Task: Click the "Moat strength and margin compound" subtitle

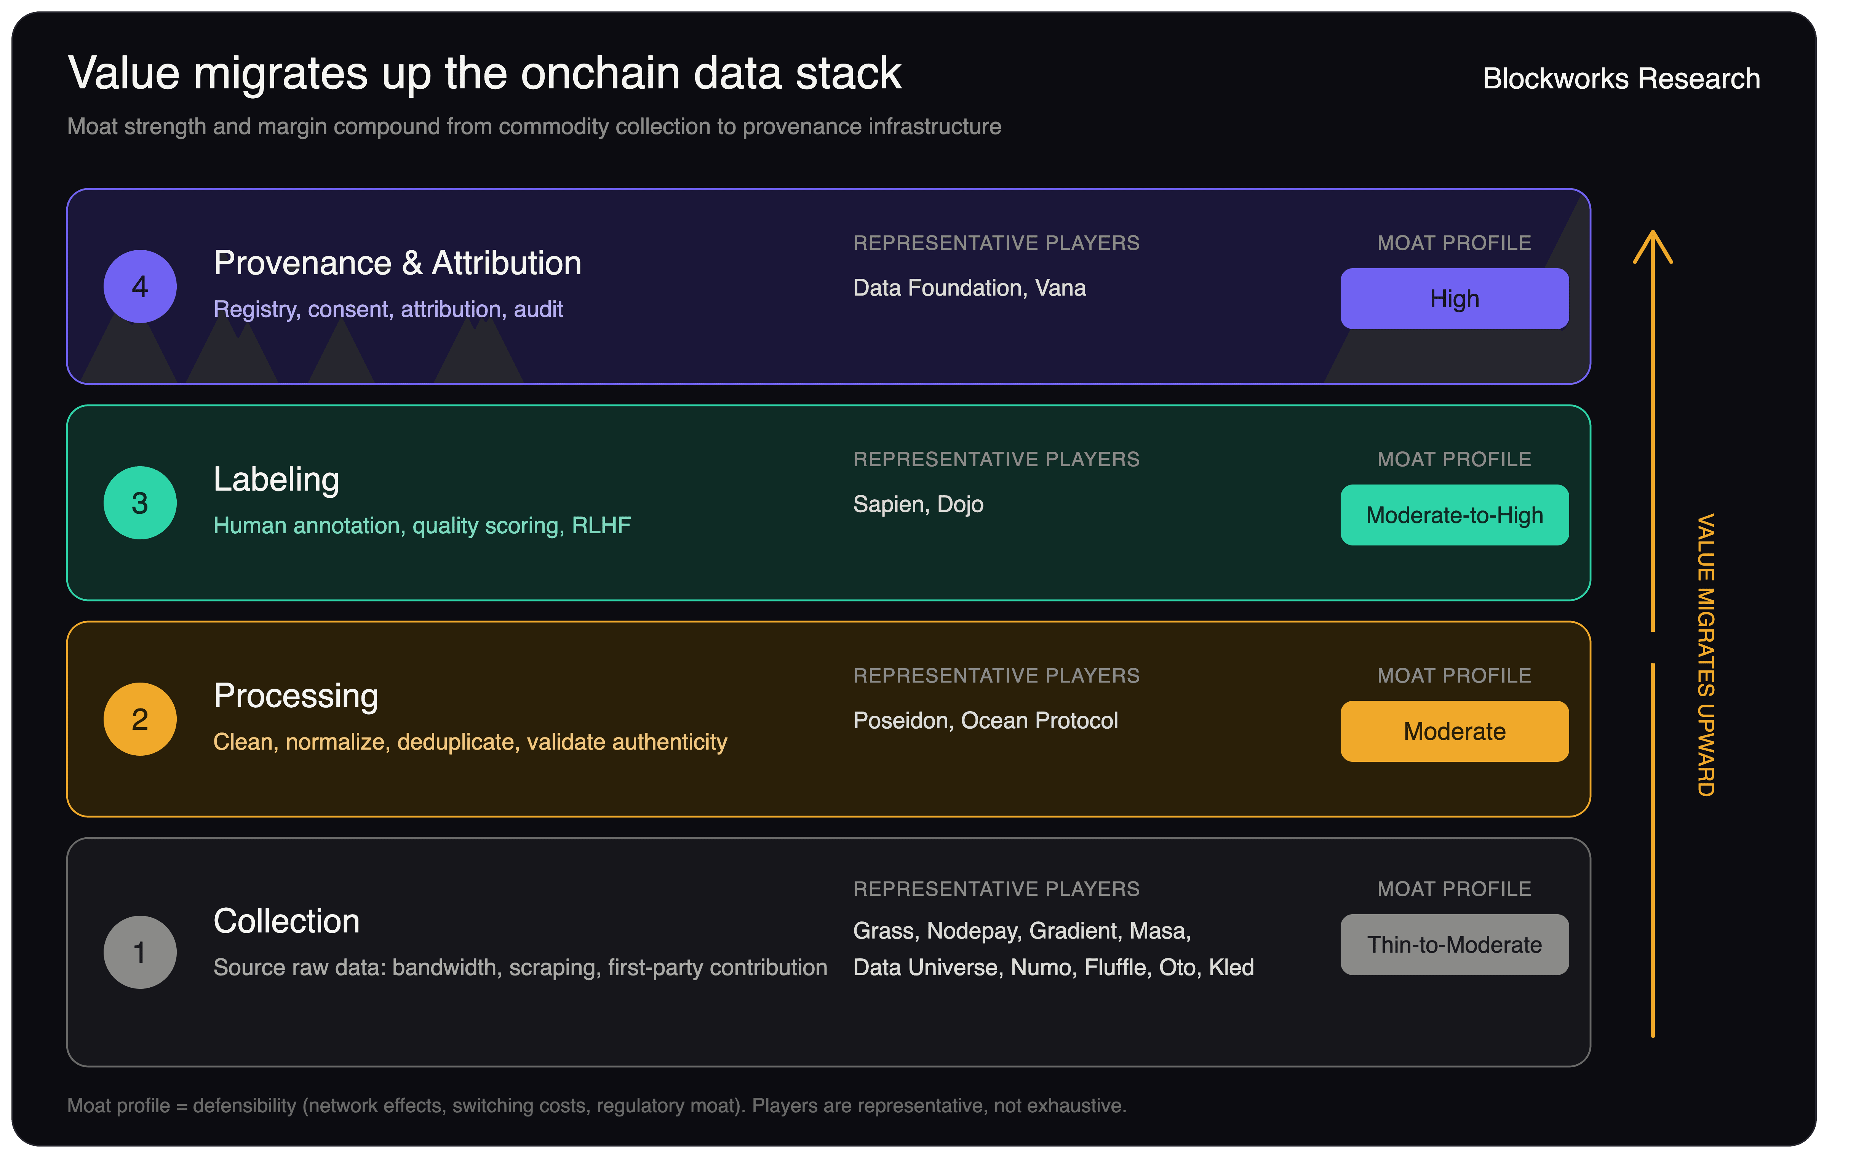Action: (534, 127)
